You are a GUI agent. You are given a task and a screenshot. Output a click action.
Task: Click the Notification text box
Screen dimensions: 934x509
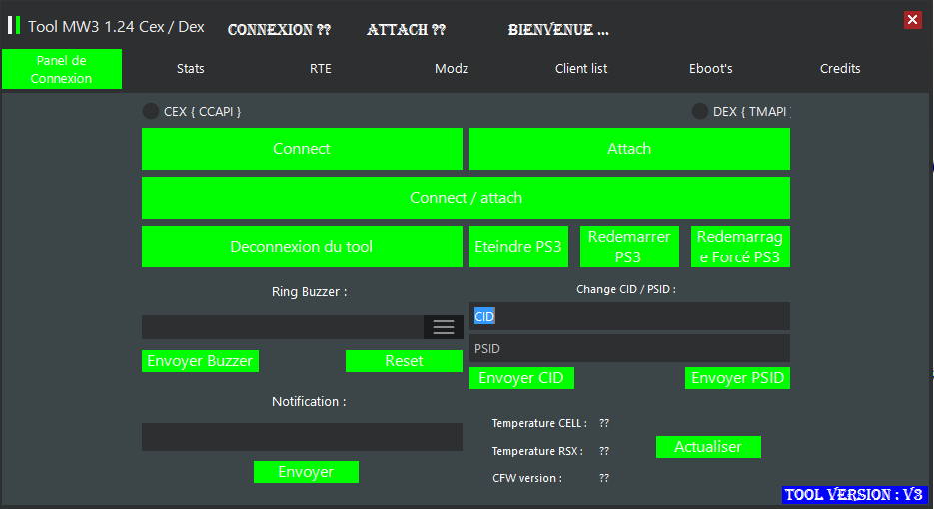pyautogui.click(x=302, y=437)
